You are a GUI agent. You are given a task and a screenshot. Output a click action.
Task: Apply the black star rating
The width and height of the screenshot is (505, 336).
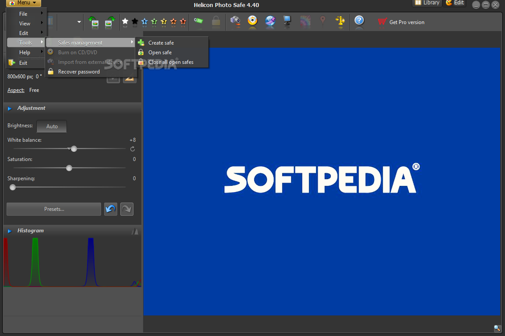(x=135, y=21)
